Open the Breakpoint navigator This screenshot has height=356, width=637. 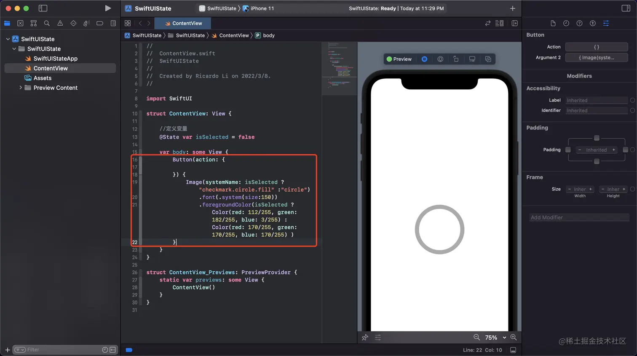pos(100,23)
